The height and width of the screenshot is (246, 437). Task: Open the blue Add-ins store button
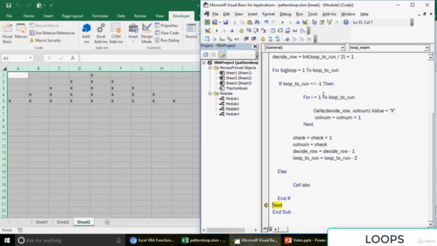pyautogui.click(x=87, y=33)
